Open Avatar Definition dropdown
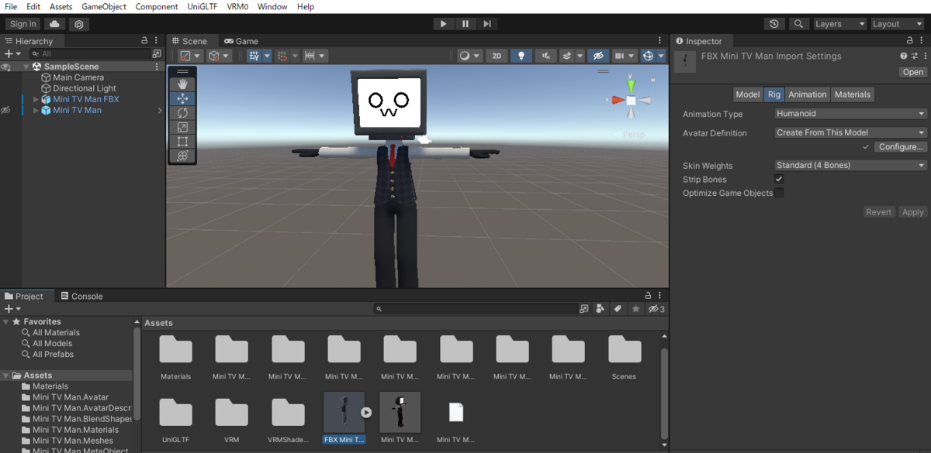The width and height of the screenshot is (931, 453). (851, 132)
